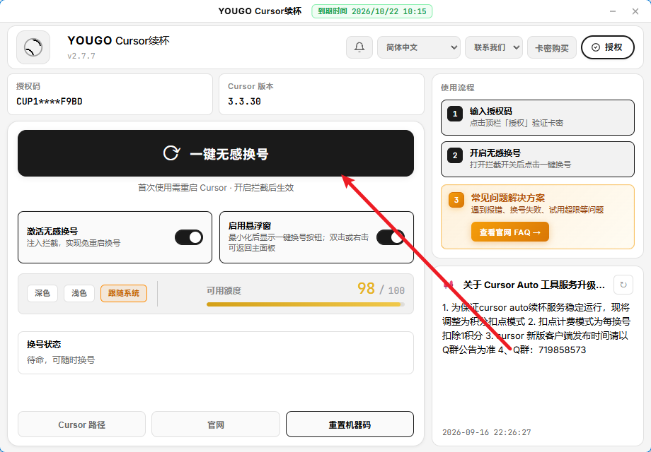Minimize the YOUGO window
Screen dimensions: 651x452
point(613,11)
